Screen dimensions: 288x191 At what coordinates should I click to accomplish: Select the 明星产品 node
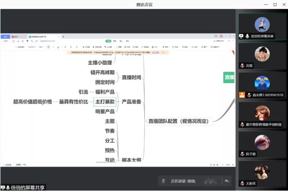coord(105,111)
